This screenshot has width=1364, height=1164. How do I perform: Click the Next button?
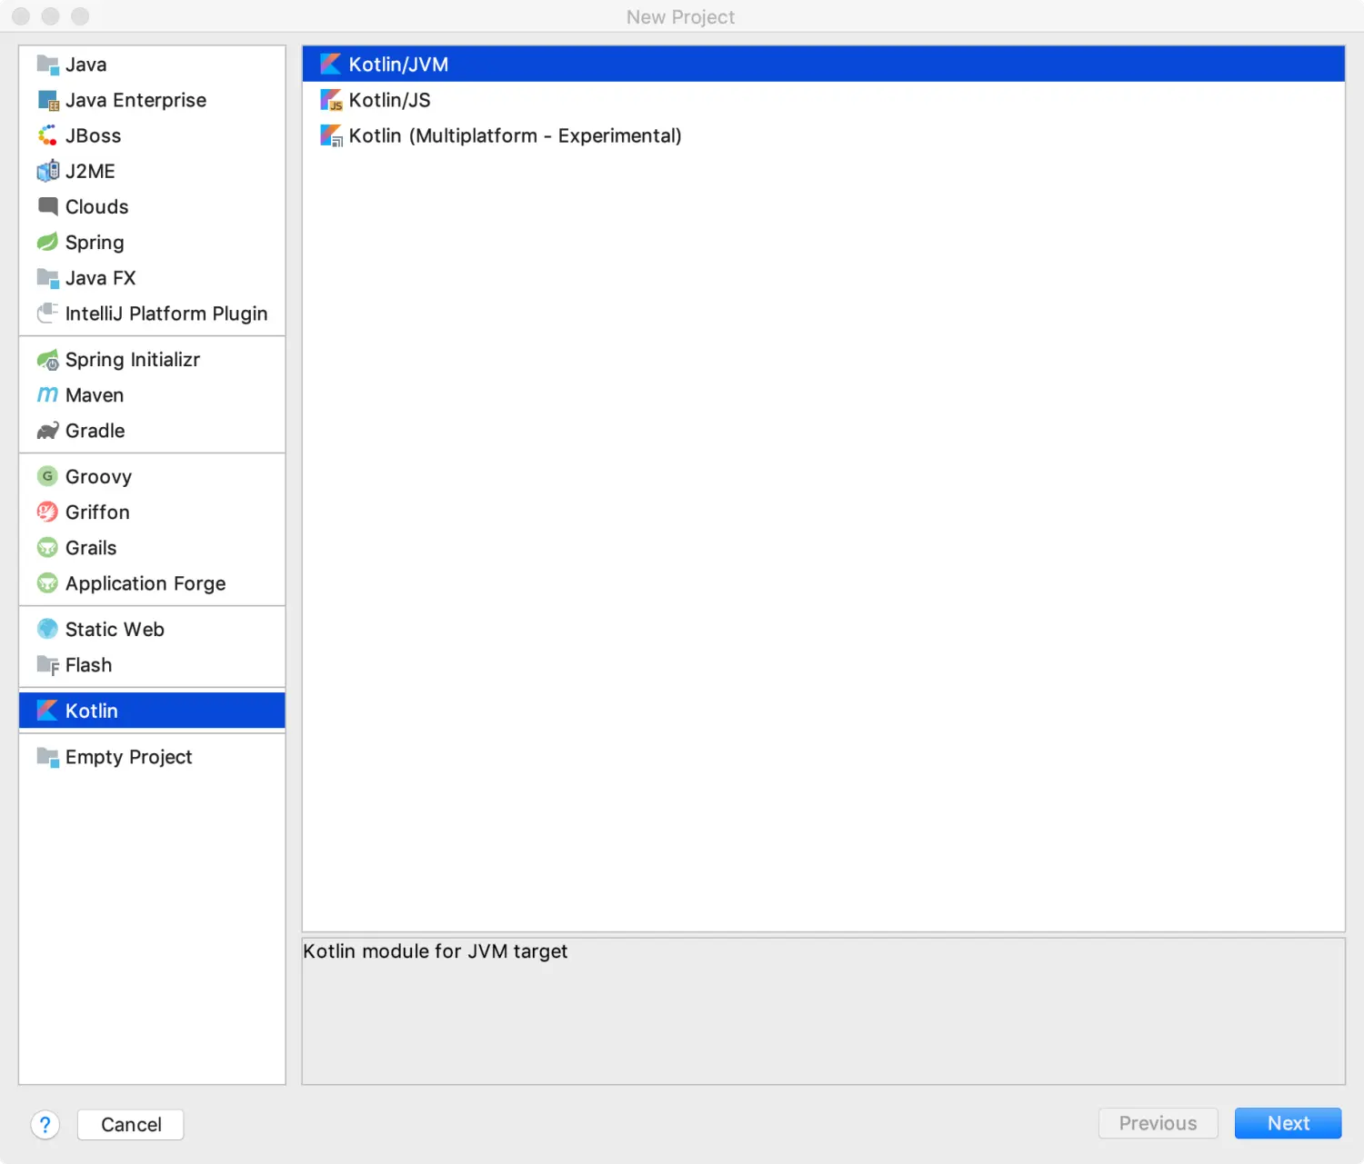tap(1288, 1123)
